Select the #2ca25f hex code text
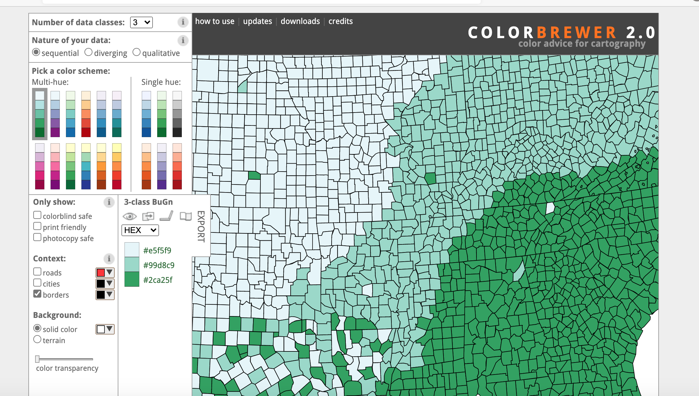The width and height of the screenshot is (699, 396). click(158, 280)
